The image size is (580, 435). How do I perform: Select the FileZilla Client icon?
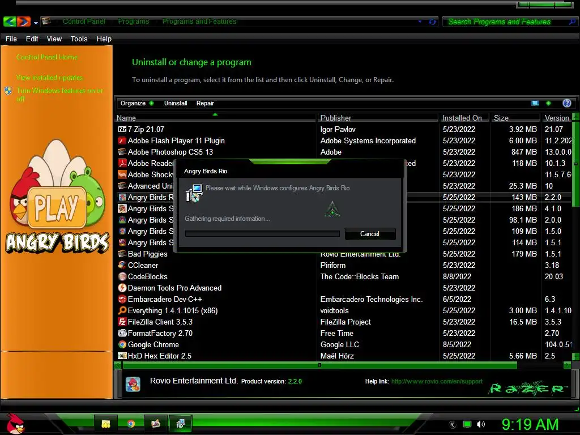click(x=122, y=322)
